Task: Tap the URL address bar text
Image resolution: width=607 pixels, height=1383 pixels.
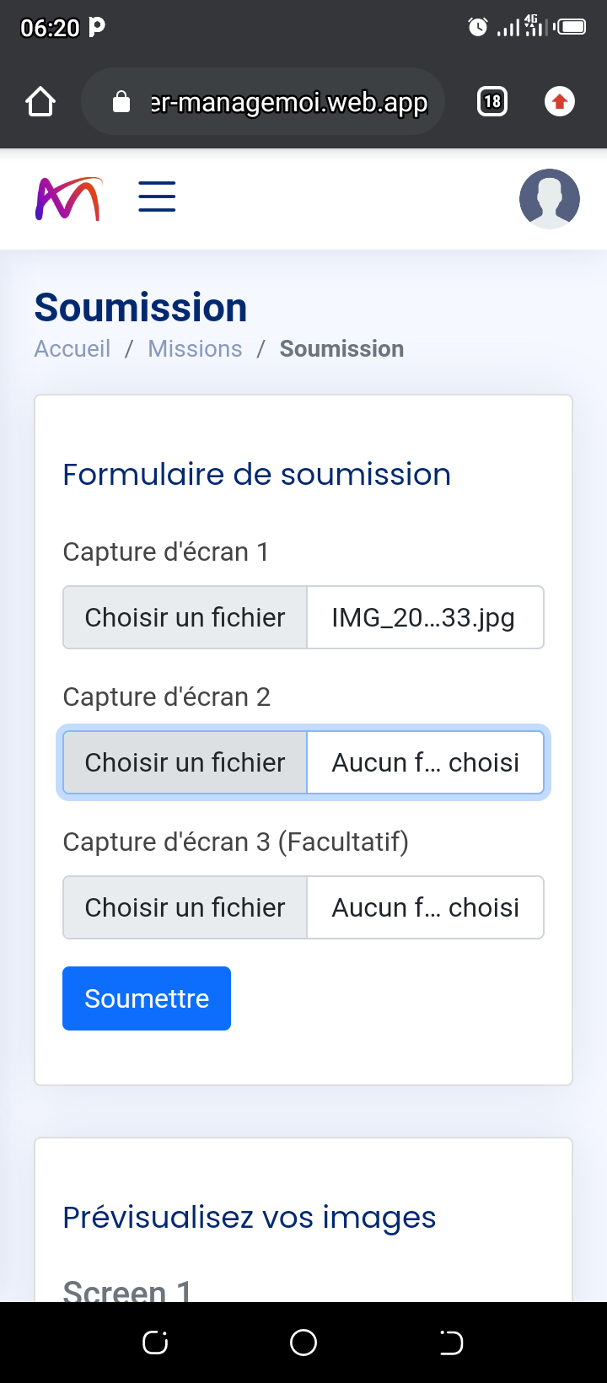Action: coord(289,102)
